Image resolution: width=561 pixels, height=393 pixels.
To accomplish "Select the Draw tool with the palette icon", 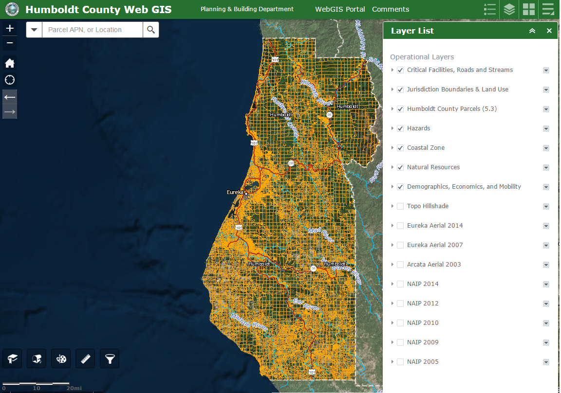I will [x=60, y=358].
